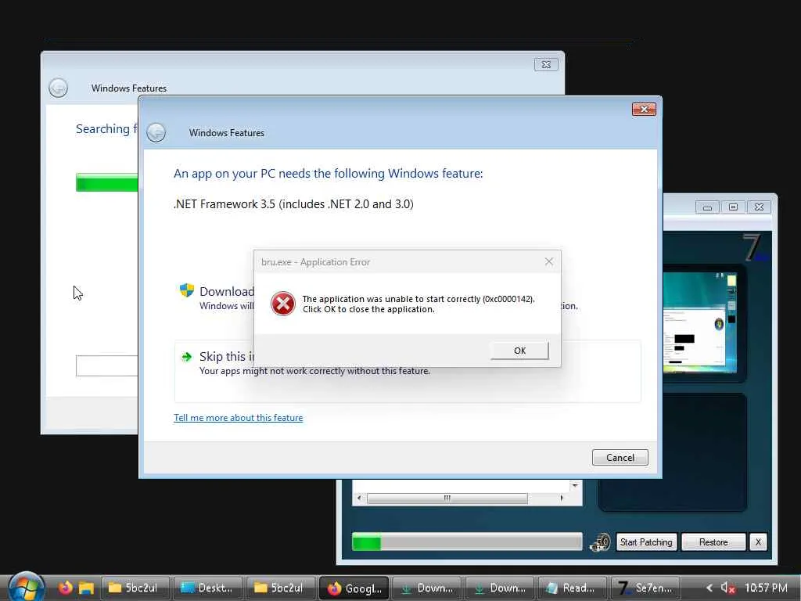801x601 pixels.
Task: Click OK in the bru.exe error dialog
Action: 519,351
